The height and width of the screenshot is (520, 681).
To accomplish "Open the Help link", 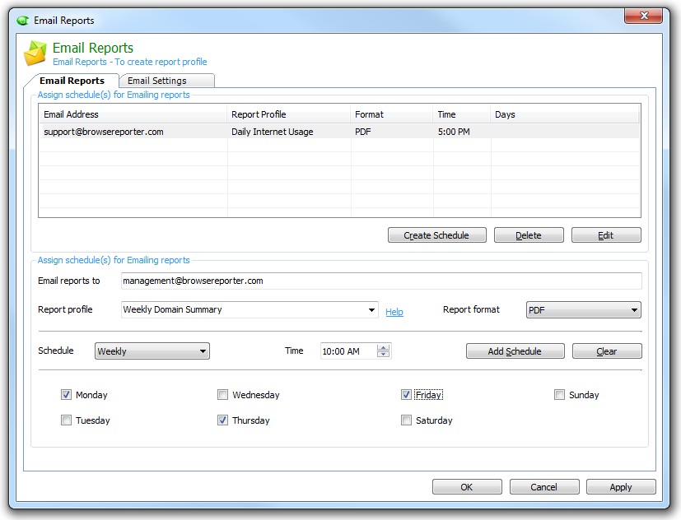I will pyautogui.click(x=394, y=312).
